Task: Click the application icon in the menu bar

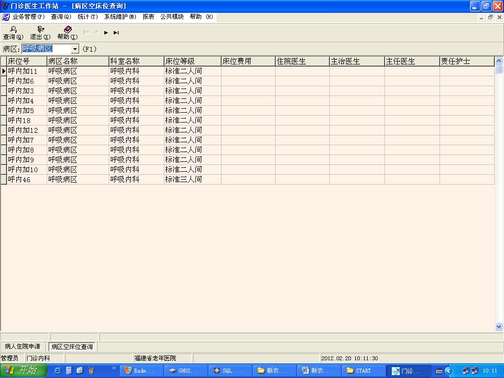Action: (5, 17)
